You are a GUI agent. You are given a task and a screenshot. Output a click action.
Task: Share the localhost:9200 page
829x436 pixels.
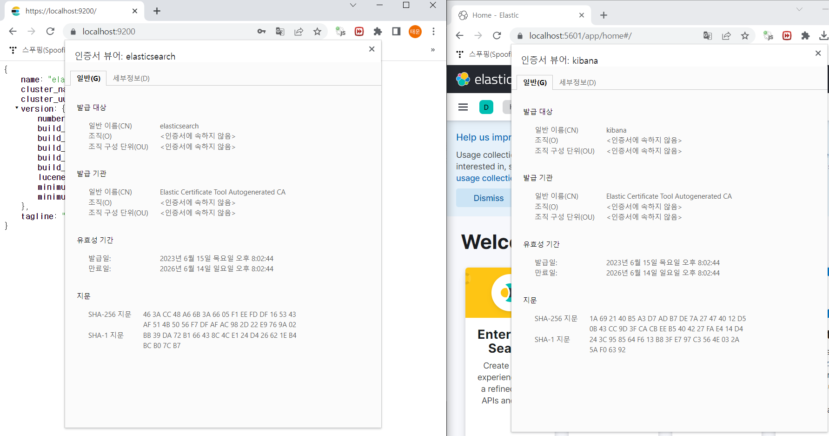point(298,32)
